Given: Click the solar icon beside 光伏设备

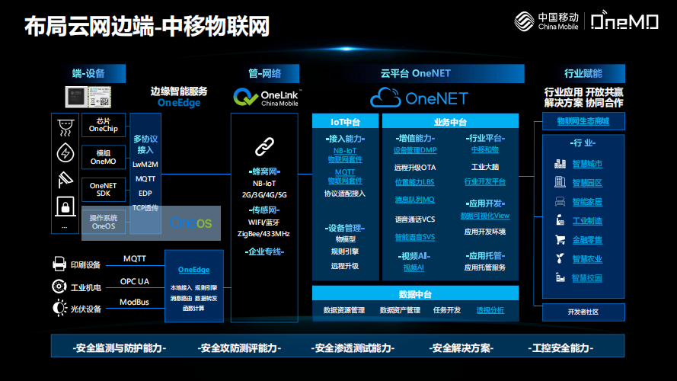Looking at the screenshot, I should (x=59, y=308).
